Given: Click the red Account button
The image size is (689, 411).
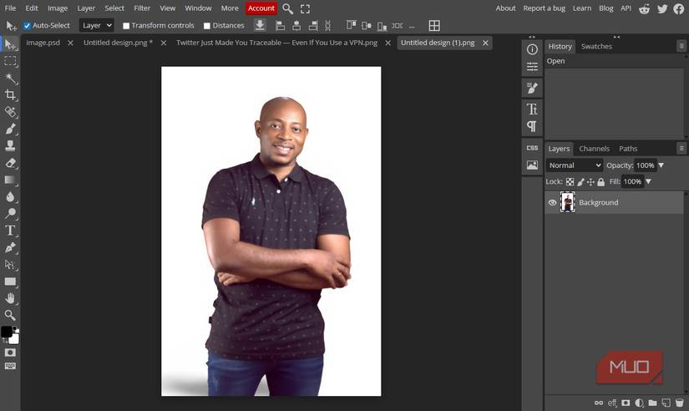Looking at the screenshot, I should 261,8.
